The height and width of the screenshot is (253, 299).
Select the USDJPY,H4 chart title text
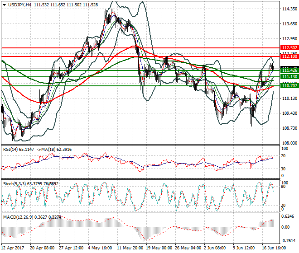click(20, 5)
